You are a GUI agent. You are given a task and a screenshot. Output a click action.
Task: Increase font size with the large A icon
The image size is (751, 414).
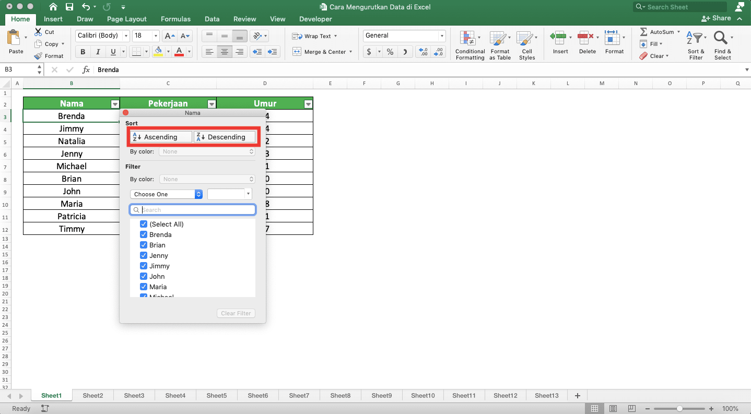pos(170,36)
